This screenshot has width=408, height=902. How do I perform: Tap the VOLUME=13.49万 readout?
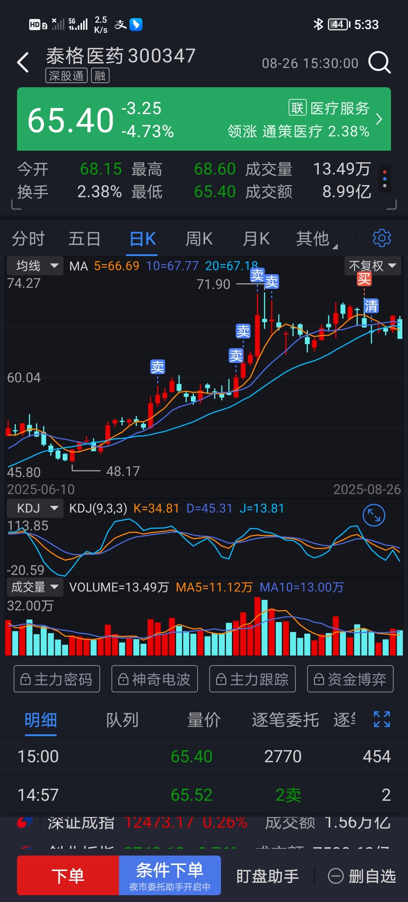pos(119,587)
